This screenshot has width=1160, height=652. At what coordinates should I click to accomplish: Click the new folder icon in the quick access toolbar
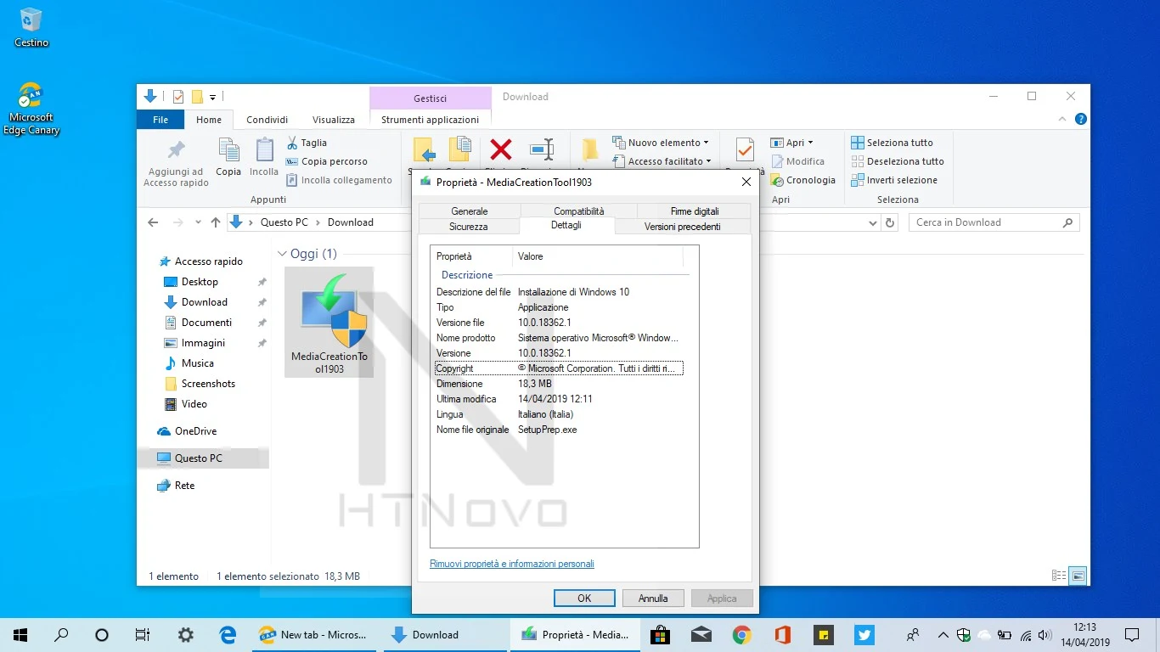[x=197, y=97]
